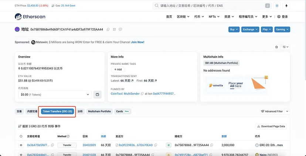
Task: Expand the arrow beside Advanced Filter
Action: 287,111
